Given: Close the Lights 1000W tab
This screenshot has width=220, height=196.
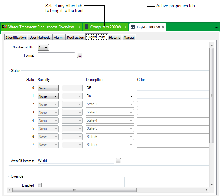Looking at the screenshot, I should 163,27.
